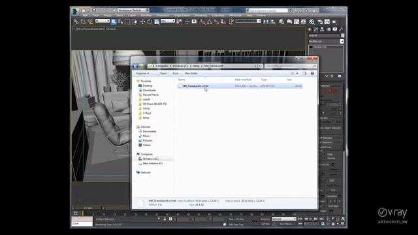Select the MtI_Translucent.vrmat file
418x235 pixels.
pyautogui.click(x=240, y=86)
